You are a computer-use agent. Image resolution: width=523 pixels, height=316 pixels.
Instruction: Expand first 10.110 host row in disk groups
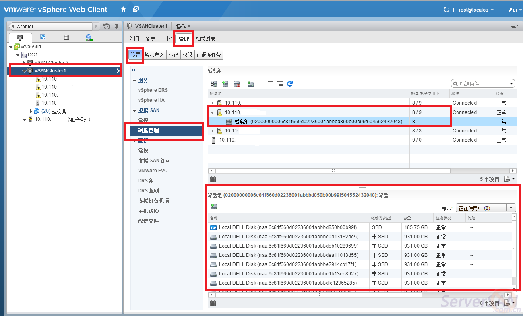(213, 103)
